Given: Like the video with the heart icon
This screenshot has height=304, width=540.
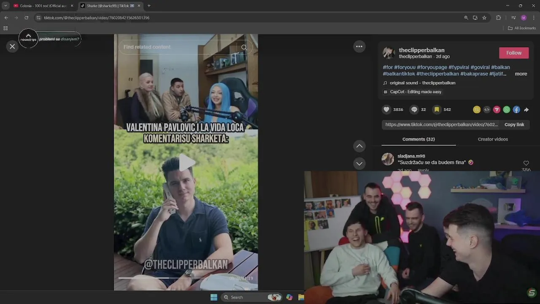Looking at the screenshot, I should 386,109.
